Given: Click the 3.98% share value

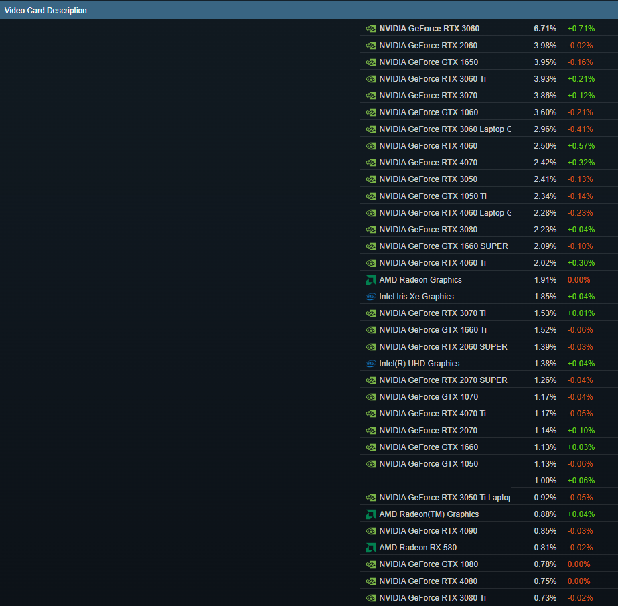Looking at the screenshot, I should point(545,46).
